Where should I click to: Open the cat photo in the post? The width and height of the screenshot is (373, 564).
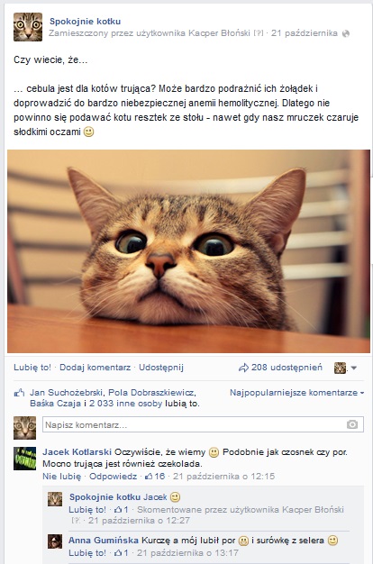pos(188,251)
